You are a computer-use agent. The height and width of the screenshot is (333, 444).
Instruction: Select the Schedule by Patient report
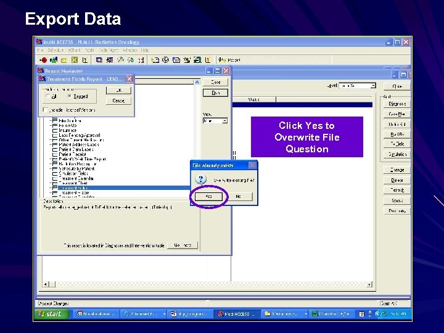click(x=76, y=168)
